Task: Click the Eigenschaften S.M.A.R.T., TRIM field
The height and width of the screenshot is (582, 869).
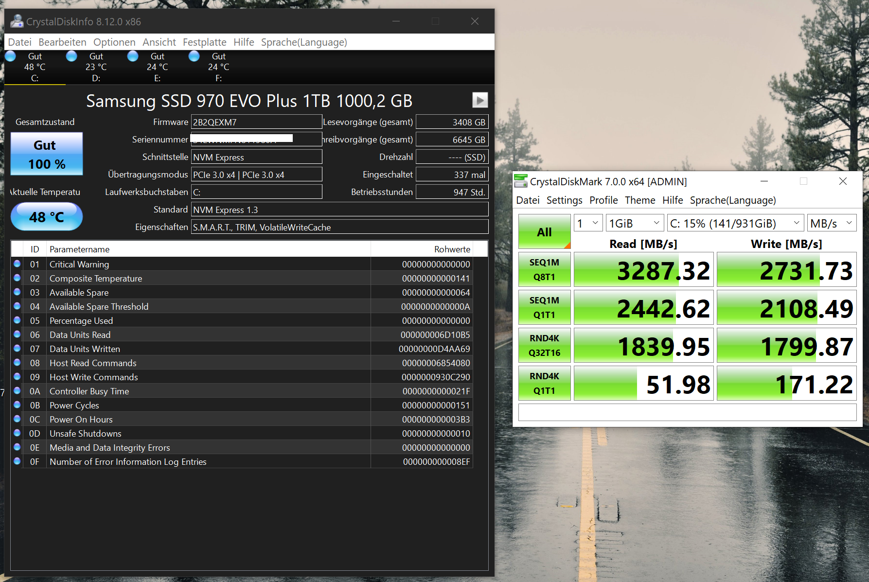Action: pyautogui.click(x=340, y=227)
